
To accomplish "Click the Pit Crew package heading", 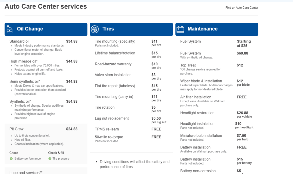I will [x=16, y=129].
